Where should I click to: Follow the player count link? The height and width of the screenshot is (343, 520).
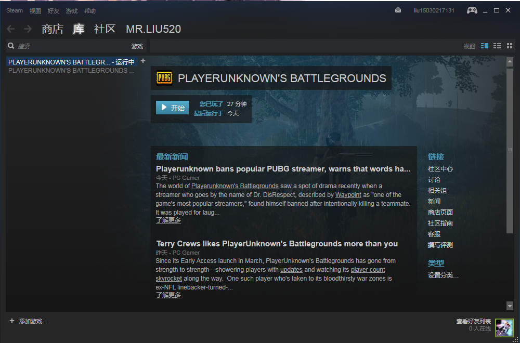(368, 270)
